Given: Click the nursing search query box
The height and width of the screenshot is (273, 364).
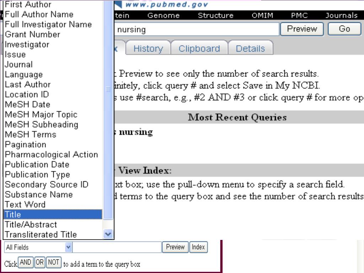Looking at the screenshot, I should coord(196,30).
